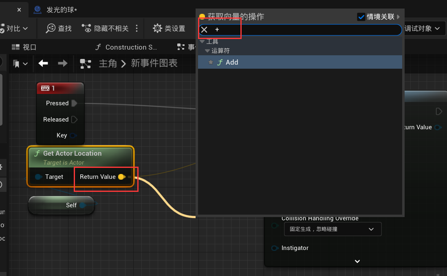Select the Get Actor Location node title
The width and height of the screenshot is (447, 276).
pos(73,154)
